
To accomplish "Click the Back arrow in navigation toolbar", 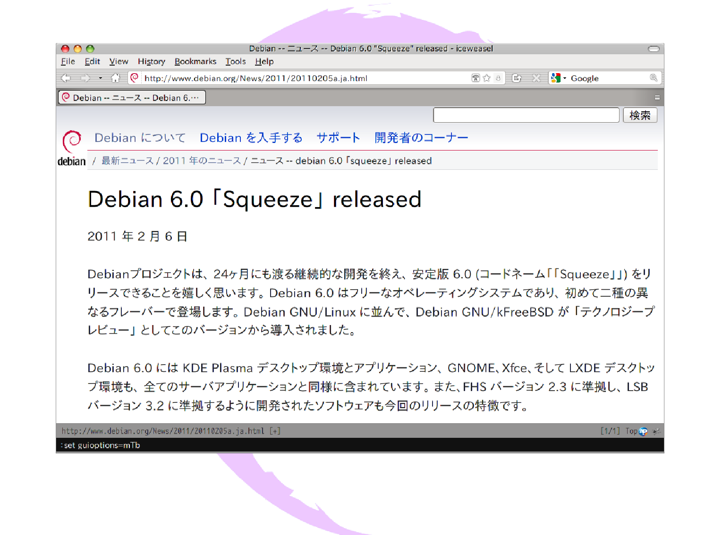I will pos(66,78).
